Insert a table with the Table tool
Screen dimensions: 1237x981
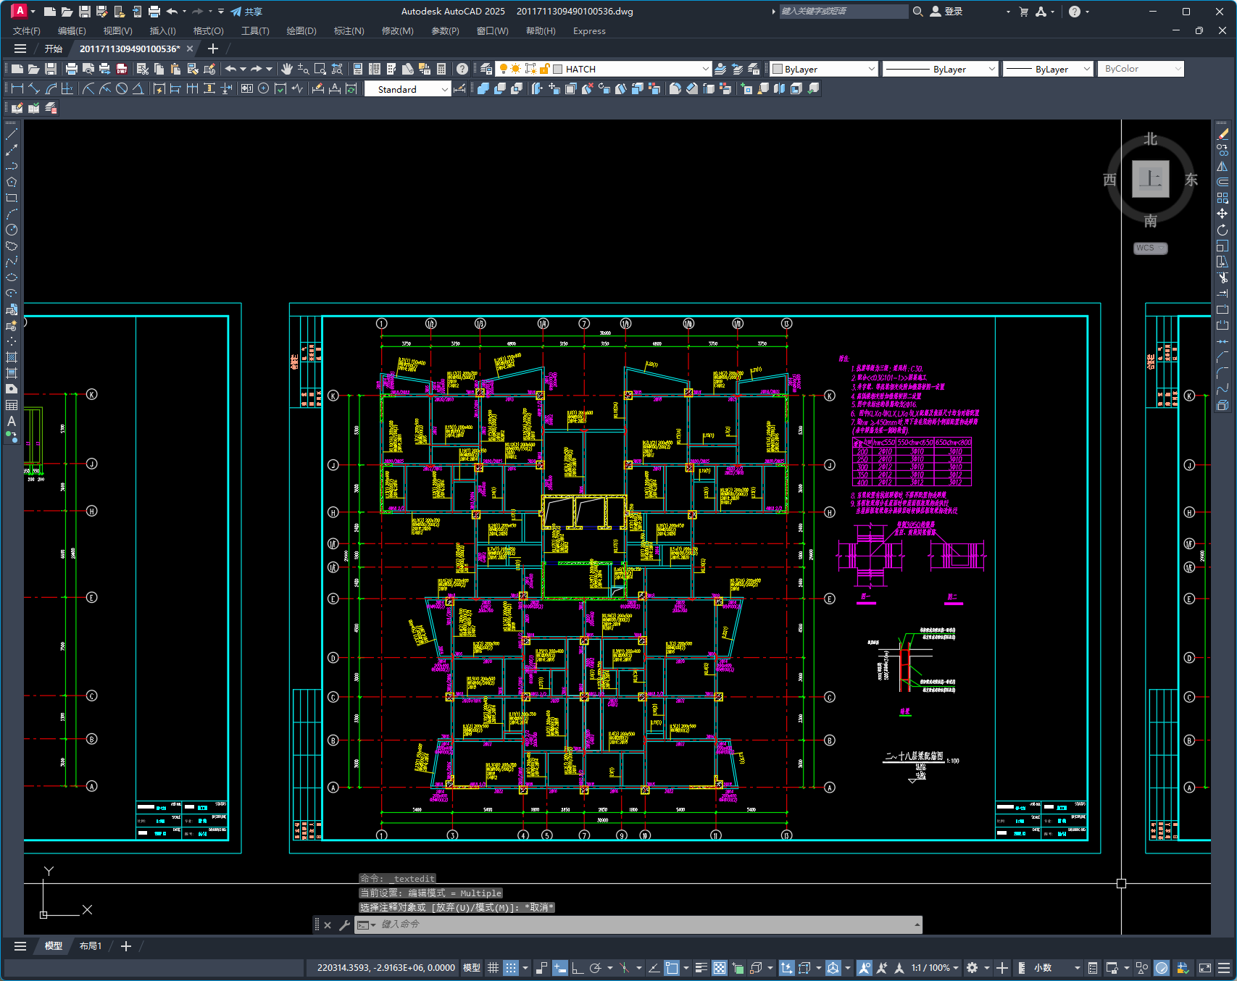pos(12,405)
